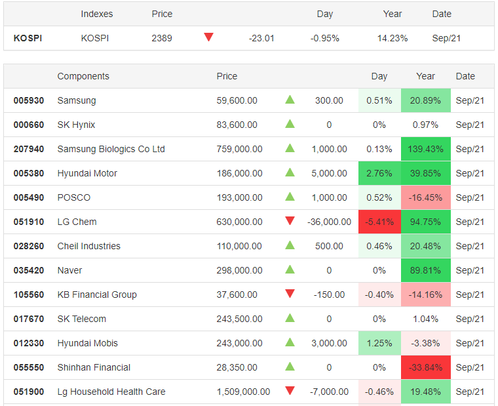Click LG Chem change -36,000.00 value
The height and width of the screenshot is (406, 498).
(x=329, y=222)
